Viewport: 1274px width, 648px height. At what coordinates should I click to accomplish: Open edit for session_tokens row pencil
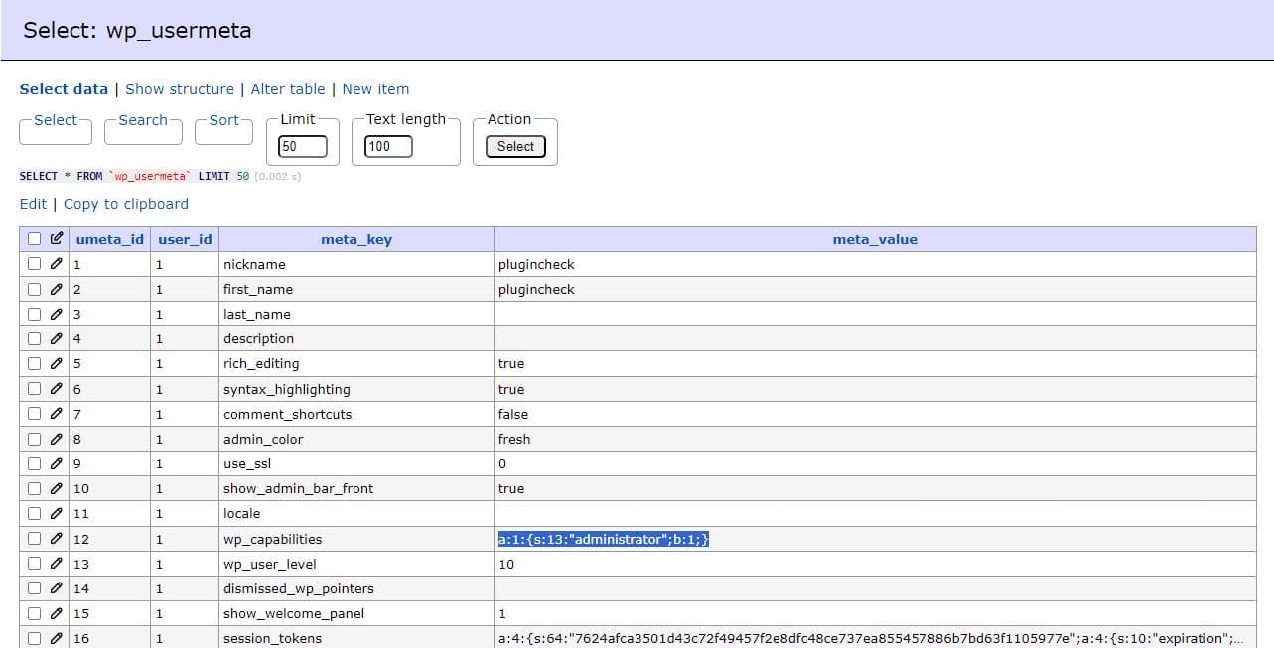pyautogui.click(x=56, y=638)
